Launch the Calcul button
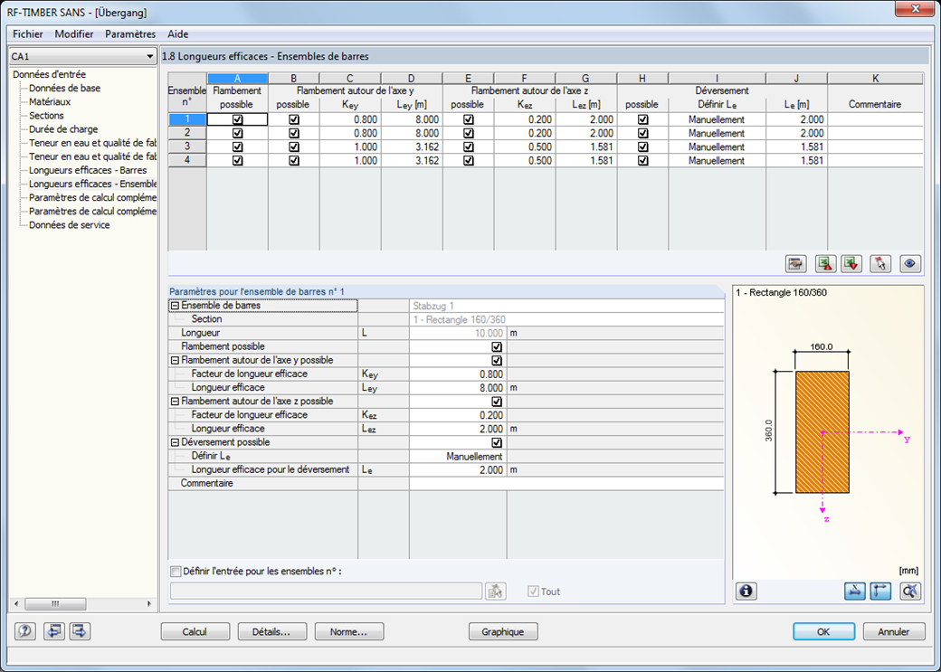 (x=195, y=631)
